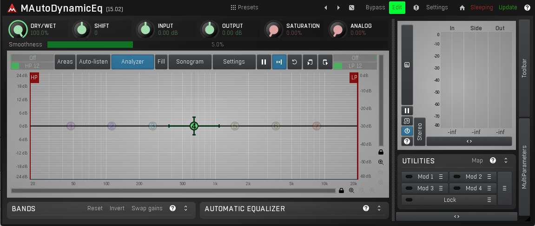Click Invert in the BANDS panel
535x226 pixels.
[x=117, y=208]
